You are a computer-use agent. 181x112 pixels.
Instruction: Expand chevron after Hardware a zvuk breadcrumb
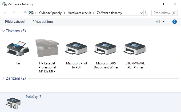tap(94, 13)
